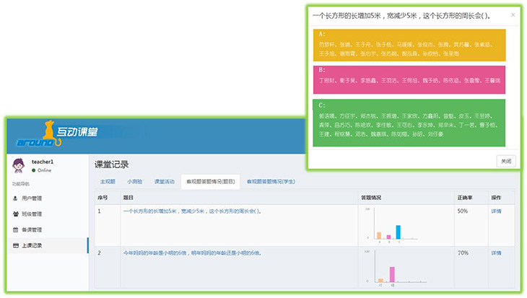Open 详情 link for the 70% question
Screen dimensions: 527x298
pyautogui.click(x=497, y=253)
